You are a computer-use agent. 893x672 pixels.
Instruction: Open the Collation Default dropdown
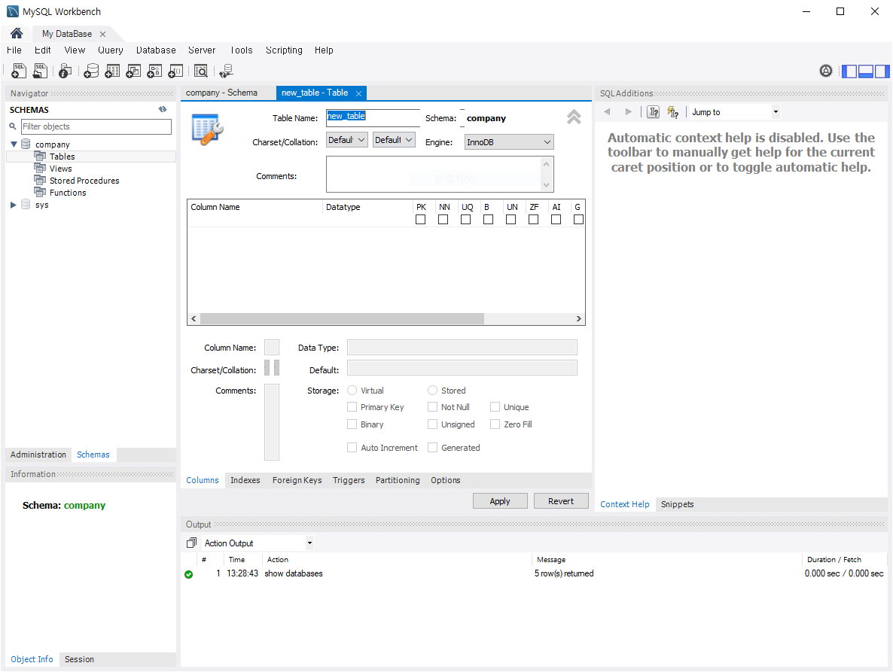click(x=394, y=140)
